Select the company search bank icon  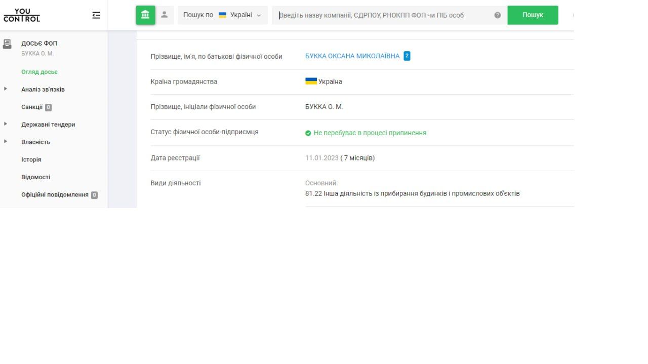point(145,15)
